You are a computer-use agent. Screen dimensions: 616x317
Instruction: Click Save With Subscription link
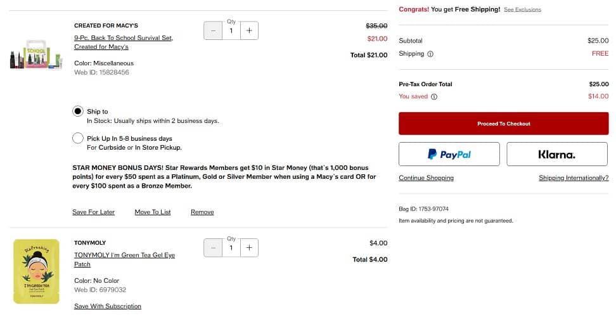point(108,307)
